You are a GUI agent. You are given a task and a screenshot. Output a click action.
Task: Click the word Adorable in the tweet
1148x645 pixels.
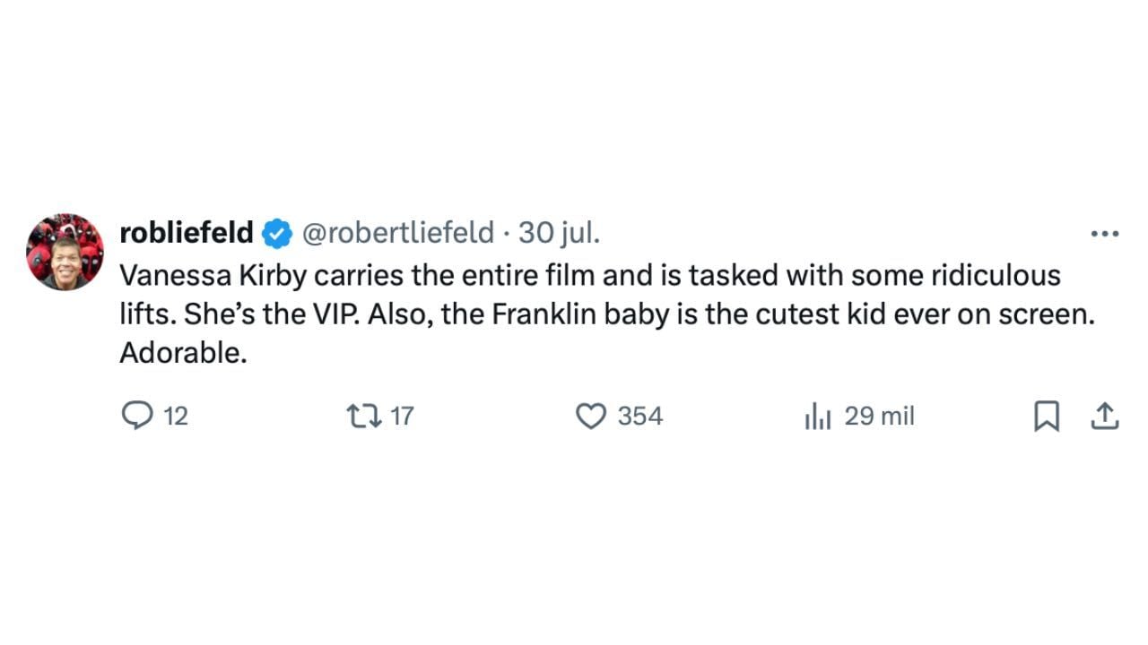[183, 353]
